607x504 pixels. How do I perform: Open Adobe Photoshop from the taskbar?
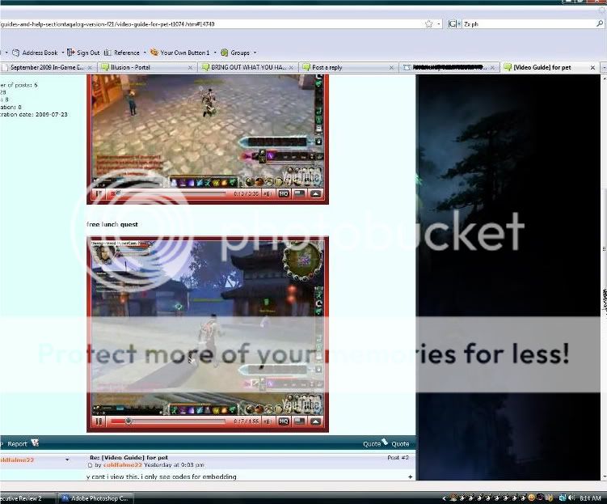click(x=95, y=498)
